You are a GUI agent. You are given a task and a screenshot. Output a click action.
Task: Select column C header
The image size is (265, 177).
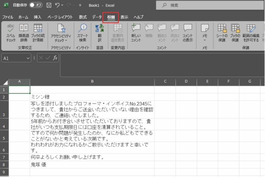tap(165, 82)
